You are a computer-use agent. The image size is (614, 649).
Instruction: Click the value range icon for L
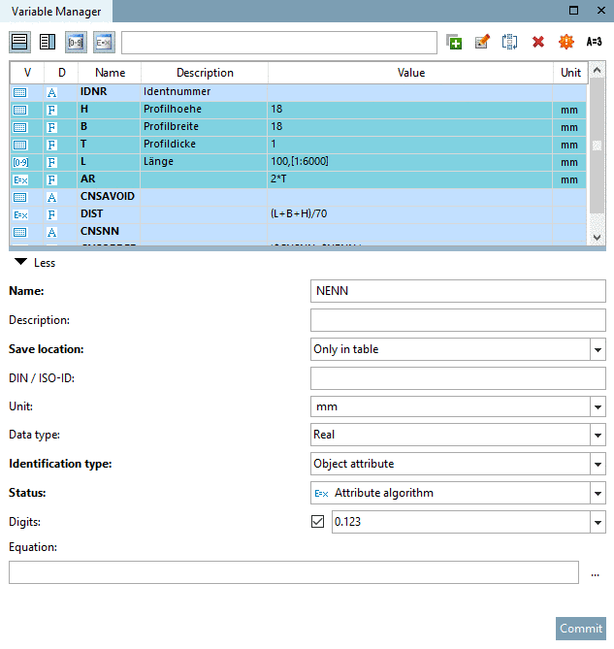[20, 162]
